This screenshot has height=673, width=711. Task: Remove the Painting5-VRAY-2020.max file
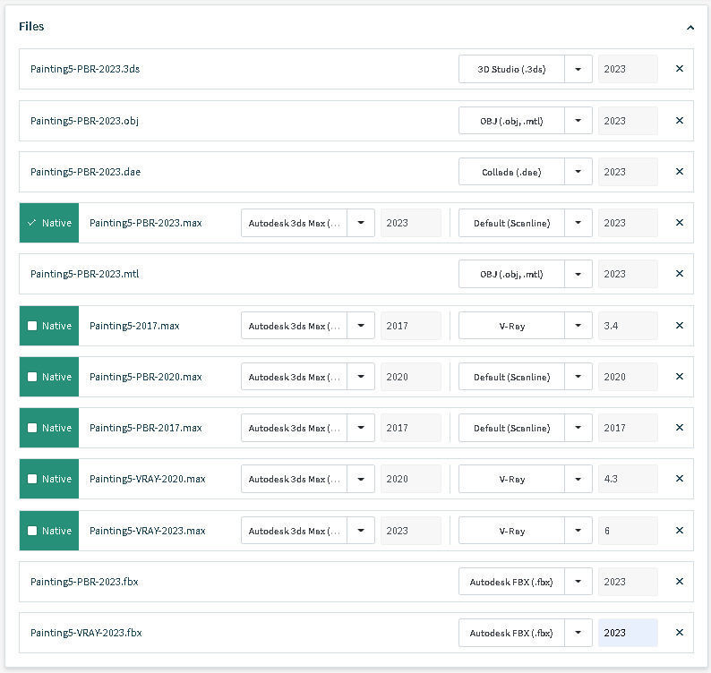[679, 479]
